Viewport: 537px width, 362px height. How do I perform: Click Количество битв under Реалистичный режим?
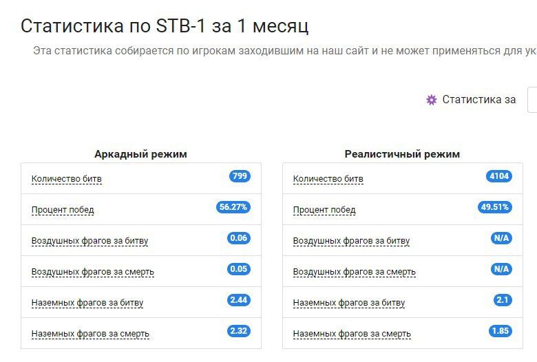click(x=328, y=179)
